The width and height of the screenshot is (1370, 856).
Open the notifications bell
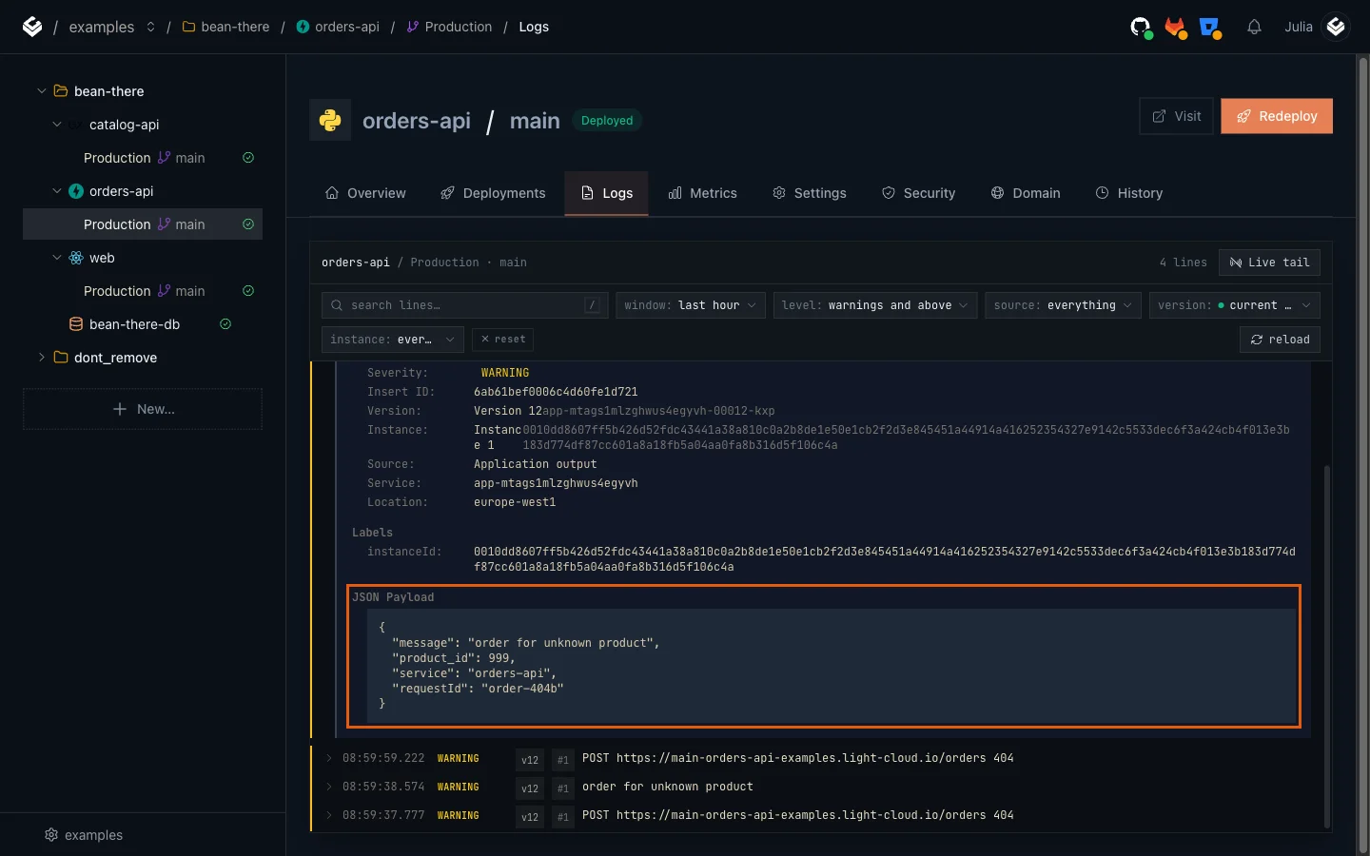coord(1254,27)
